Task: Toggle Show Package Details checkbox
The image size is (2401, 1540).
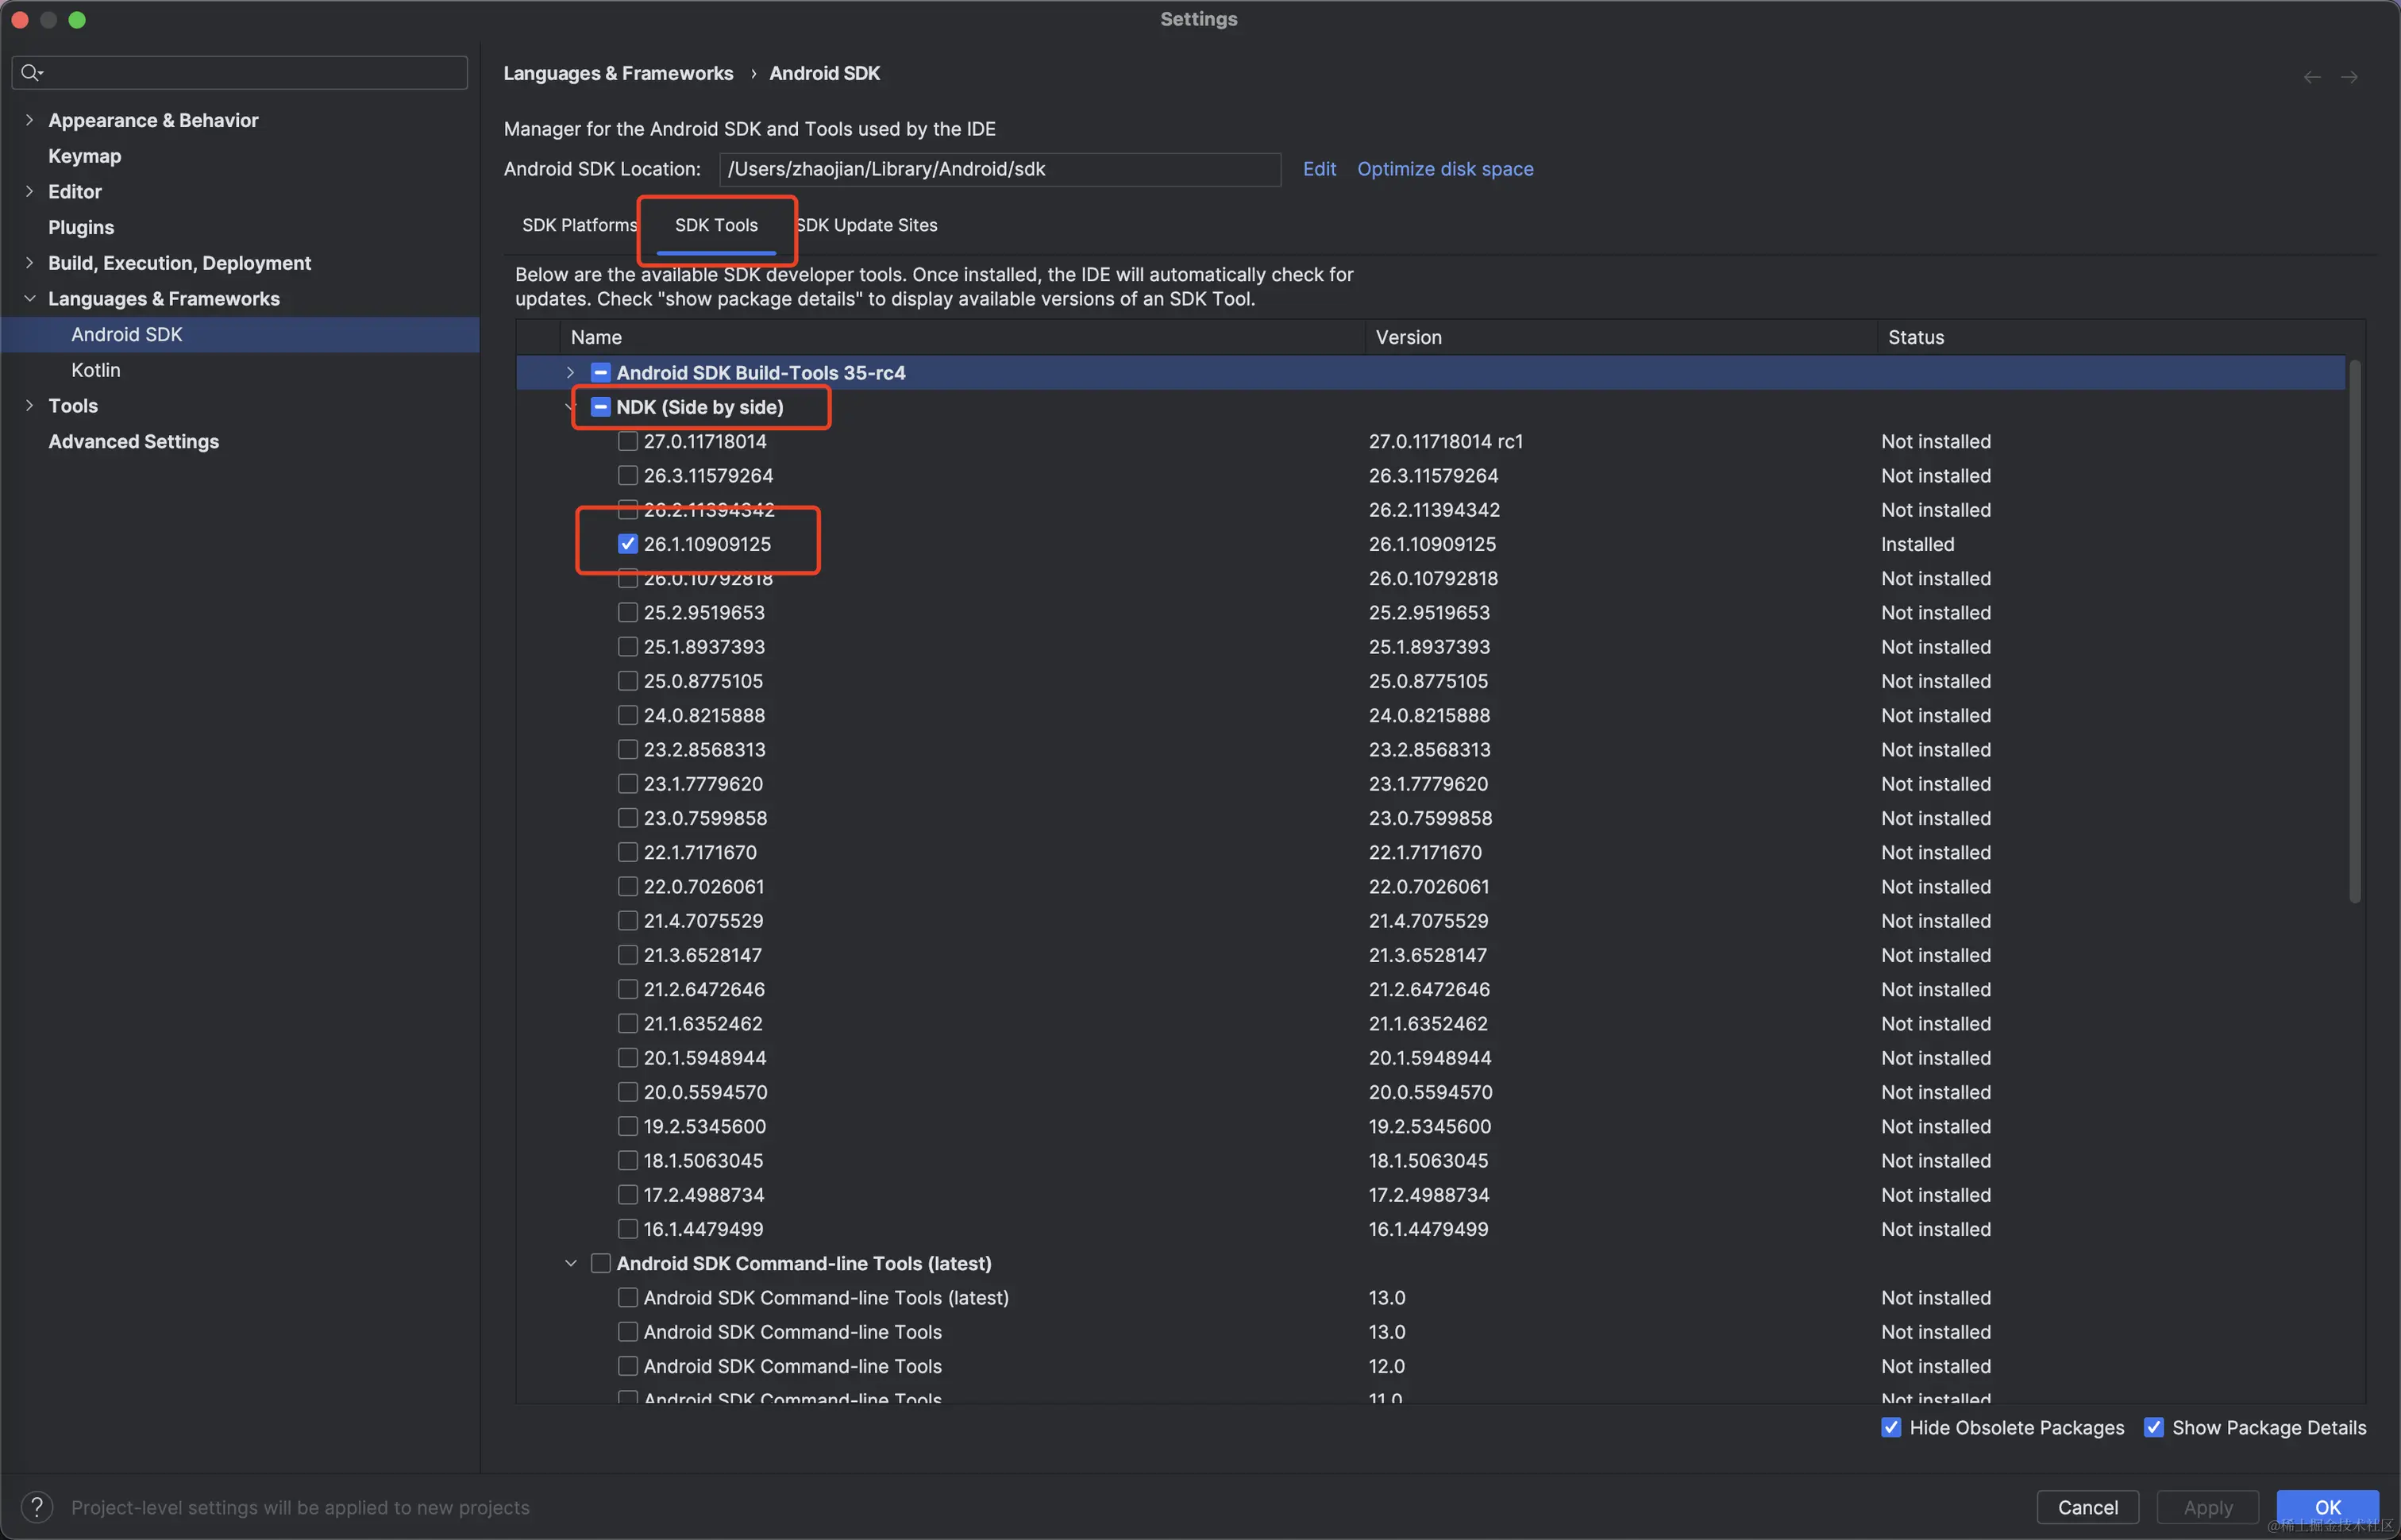Action: point(2154,1427)
